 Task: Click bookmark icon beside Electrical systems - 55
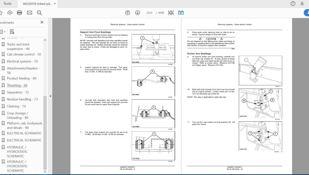click(3, 61)
